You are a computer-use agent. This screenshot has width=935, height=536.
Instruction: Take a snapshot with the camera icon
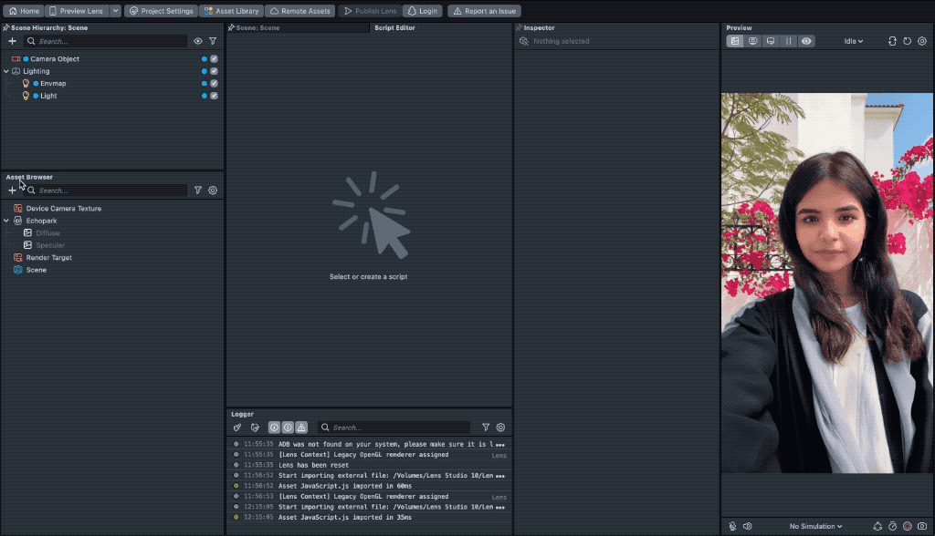[922, 526]
